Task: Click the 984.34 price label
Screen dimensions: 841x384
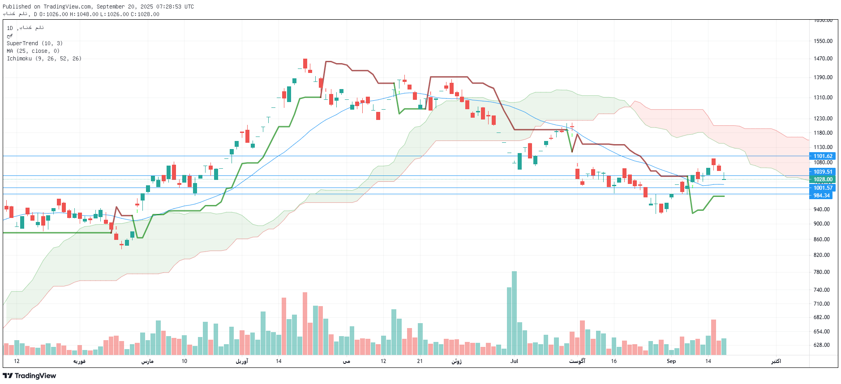Action: [821, 196]
